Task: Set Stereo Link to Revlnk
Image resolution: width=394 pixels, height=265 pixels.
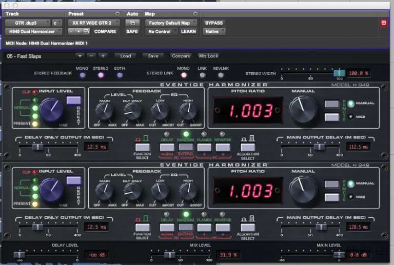Action: (221, 75)
